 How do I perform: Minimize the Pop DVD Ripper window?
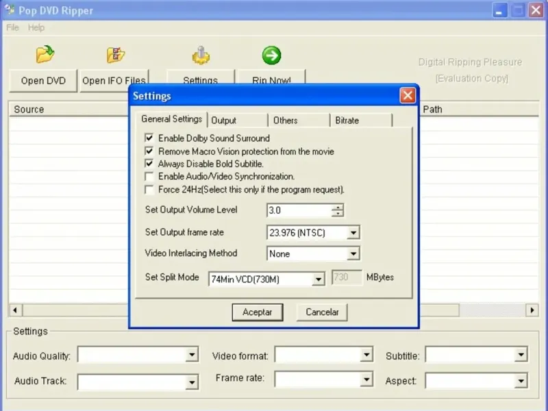499,10
